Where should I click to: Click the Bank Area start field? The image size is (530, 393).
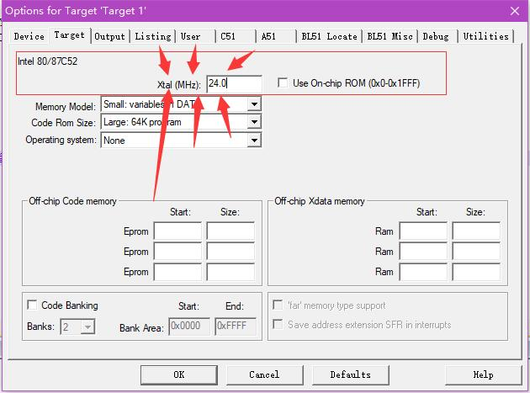click(x=189, y=326)
